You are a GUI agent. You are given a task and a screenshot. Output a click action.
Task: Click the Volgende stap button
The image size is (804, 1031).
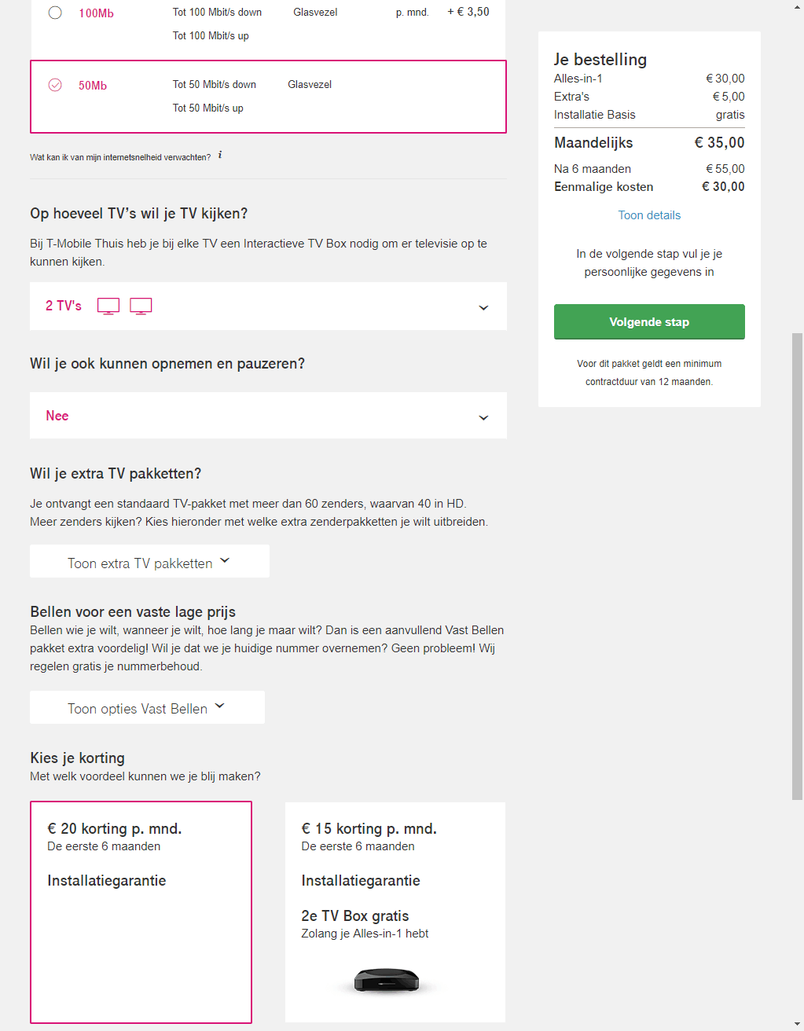coord(649,322)
